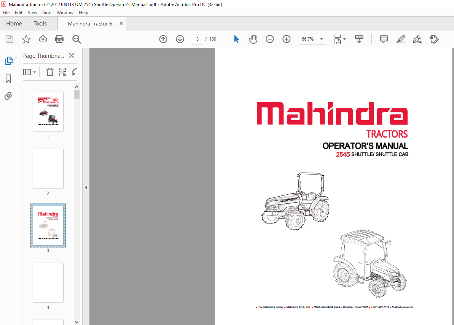Select the highlight text pen tool
Image resolution: width=454 pixels, height=325 pixels.
tap(401, 39)
